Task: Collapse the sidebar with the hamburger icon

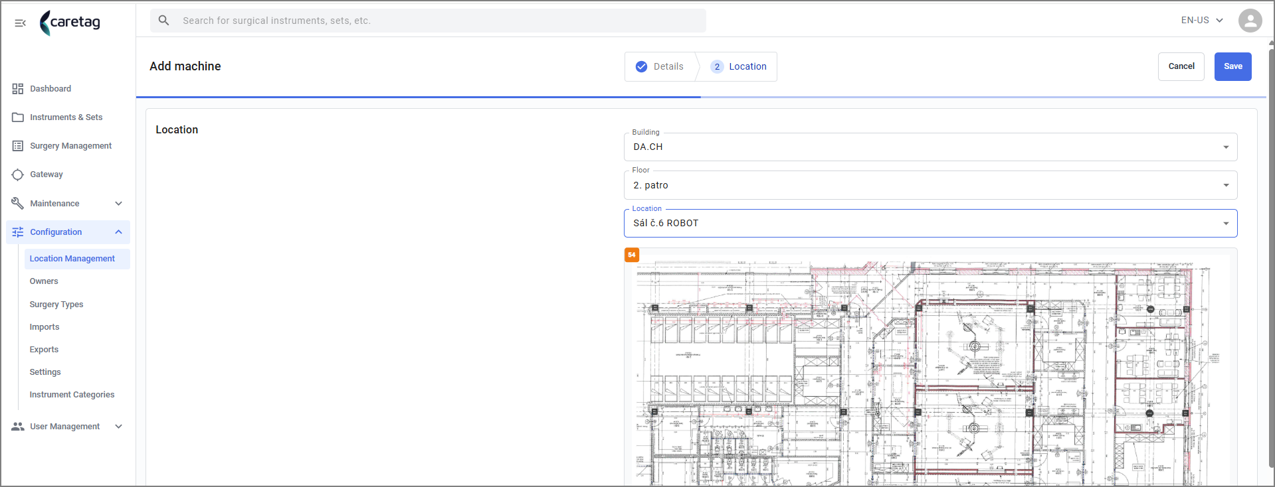Action: pos(20,23)
